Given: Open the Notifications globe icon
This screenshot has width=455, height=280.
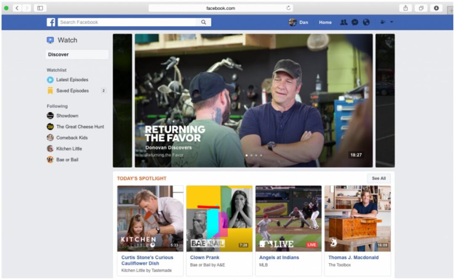Looking at the screenshot, I should pyautogui.click(x=366, y=22).
